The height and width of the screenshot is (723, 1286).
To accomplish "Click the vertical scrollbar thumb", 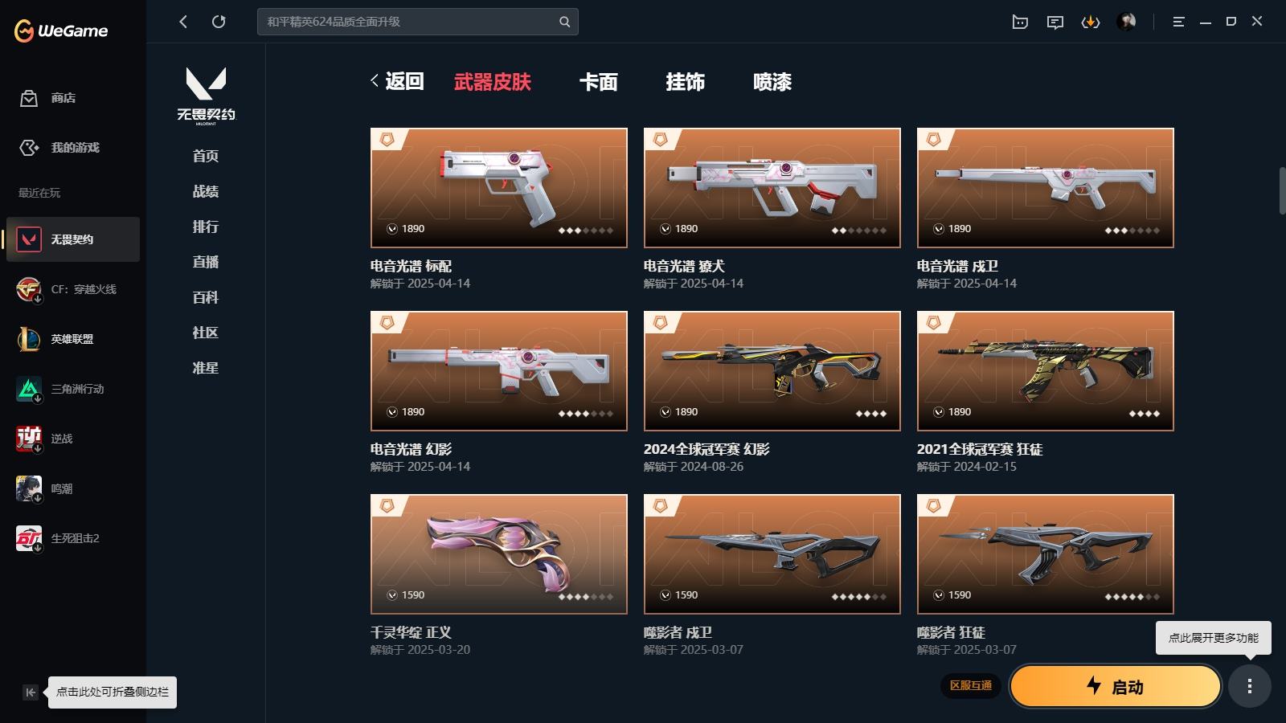I will coord(1282,190).
